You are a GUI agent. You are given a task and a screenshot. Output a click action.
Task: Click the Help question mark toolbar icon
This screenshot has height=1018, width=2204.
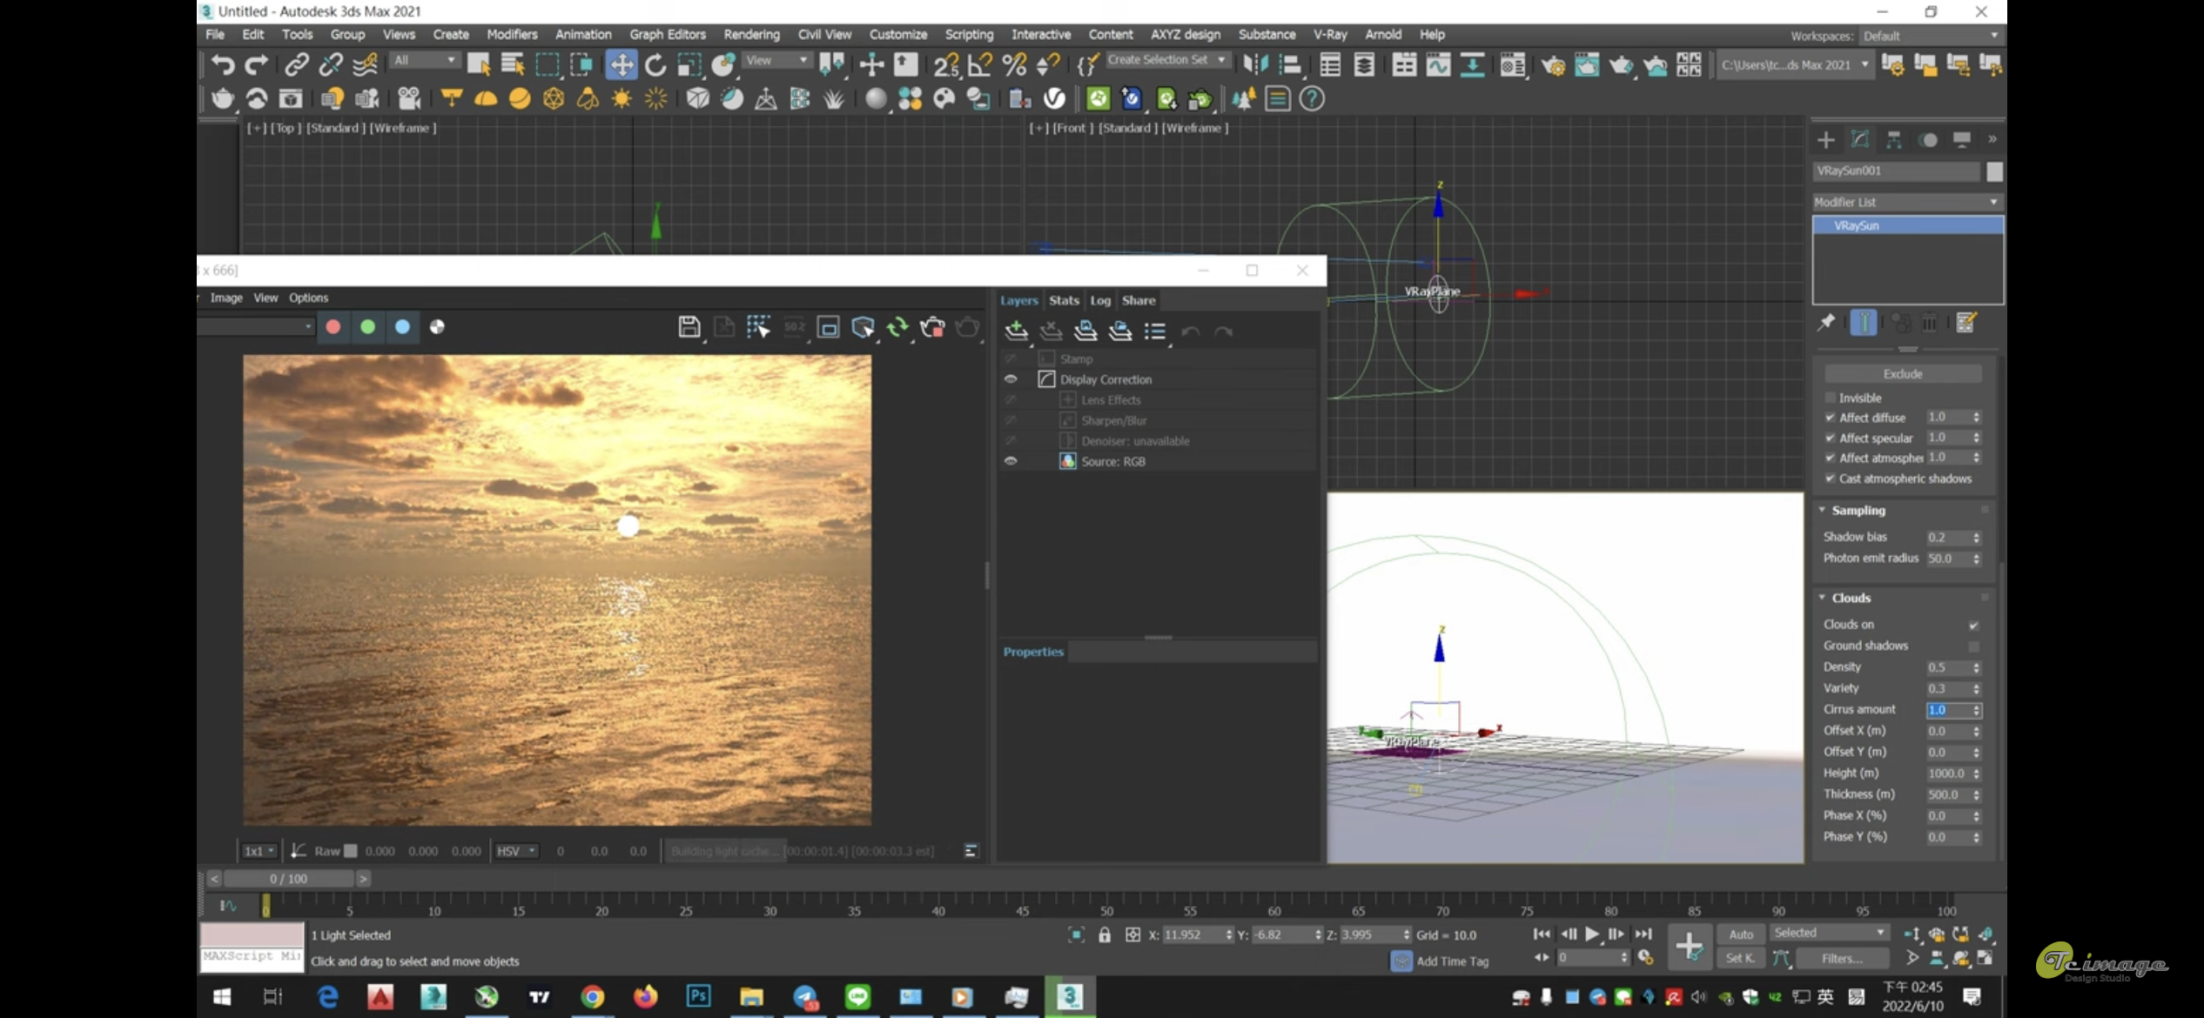pos(1312,99)
